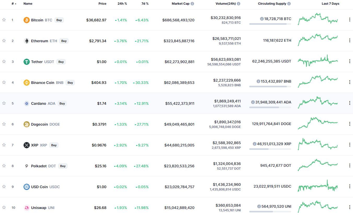This screenshot has height=215, width=353.
Task: Toggle the Tether watchlist star
Action: tap(4, 62)
